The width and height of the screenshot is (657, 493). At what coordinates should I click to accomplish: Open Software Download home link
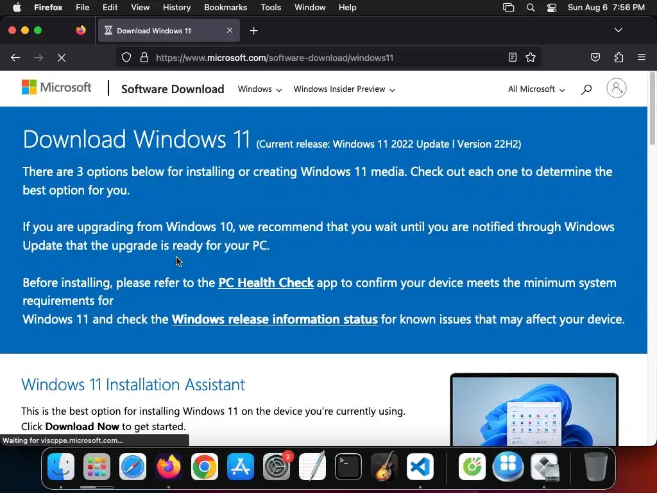[173, 89]
